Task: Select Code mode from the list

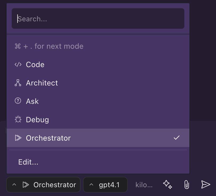Action: pos(98,64)
